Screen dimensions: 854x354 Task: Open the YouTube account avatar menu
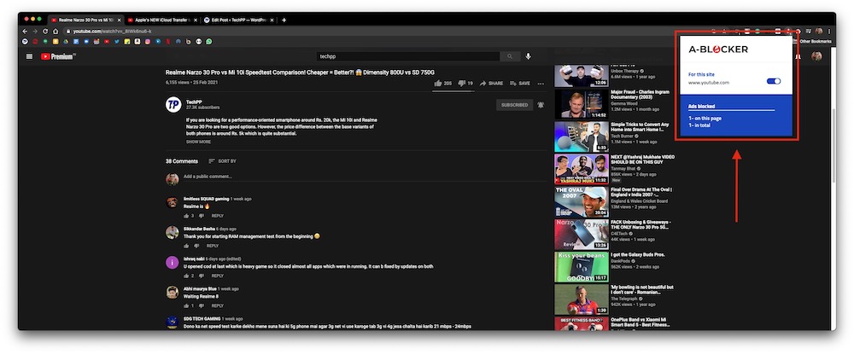816,56
